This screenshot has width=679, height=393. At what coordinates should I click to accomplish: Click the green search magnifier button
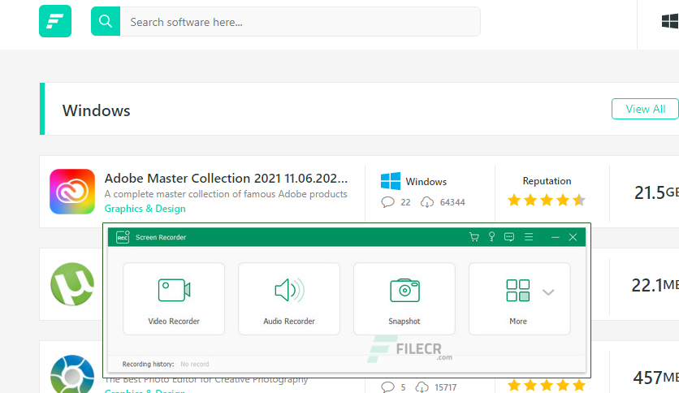[106, 21]
